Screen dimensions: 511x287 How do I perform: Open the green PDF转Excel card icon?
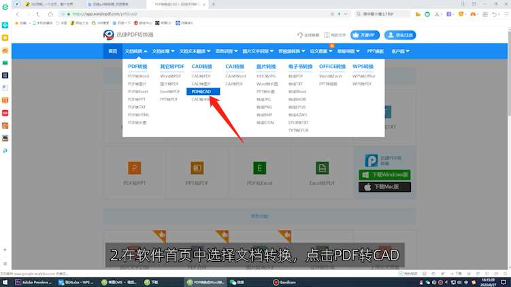[259, 168]
